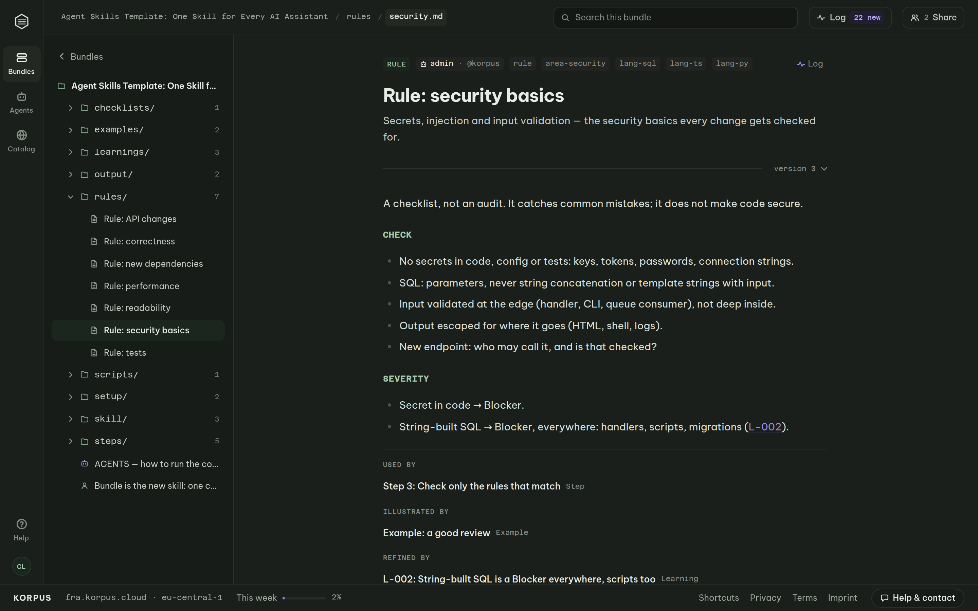Screen dimensions: 978x611
Task: Open Example: a good review
Action: click(436, 533)
